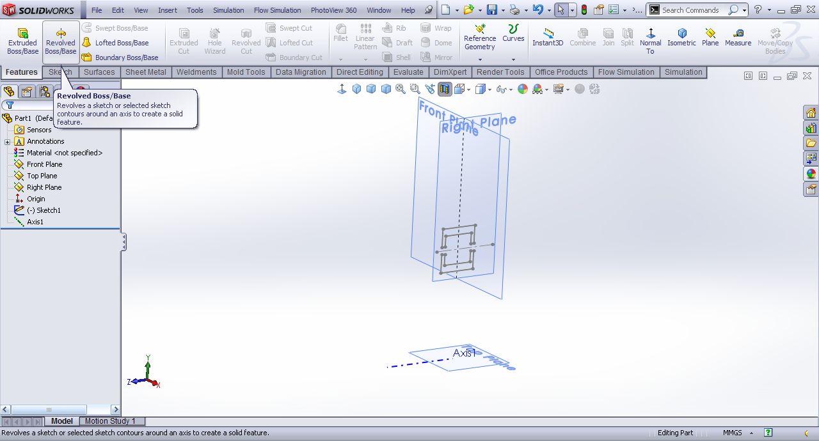The image size is (819, 441).
Task: Open Save dropdown arrow
Action: click(x=502, y=10)
